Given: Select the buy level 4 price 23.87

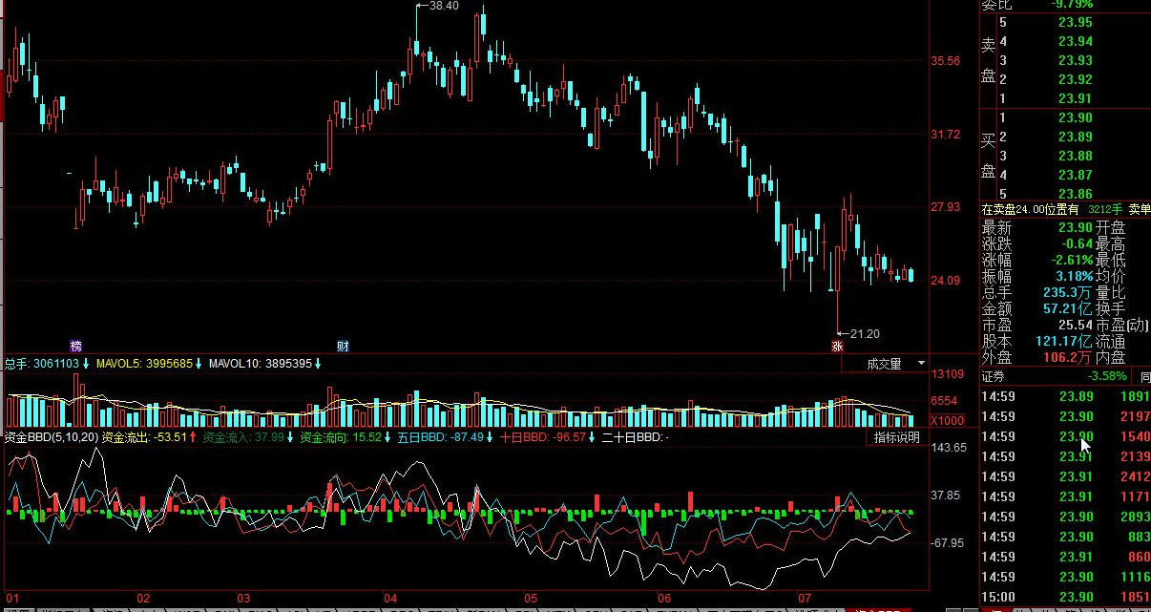Looking at the screenshot, I should (x=1075, y=176).
